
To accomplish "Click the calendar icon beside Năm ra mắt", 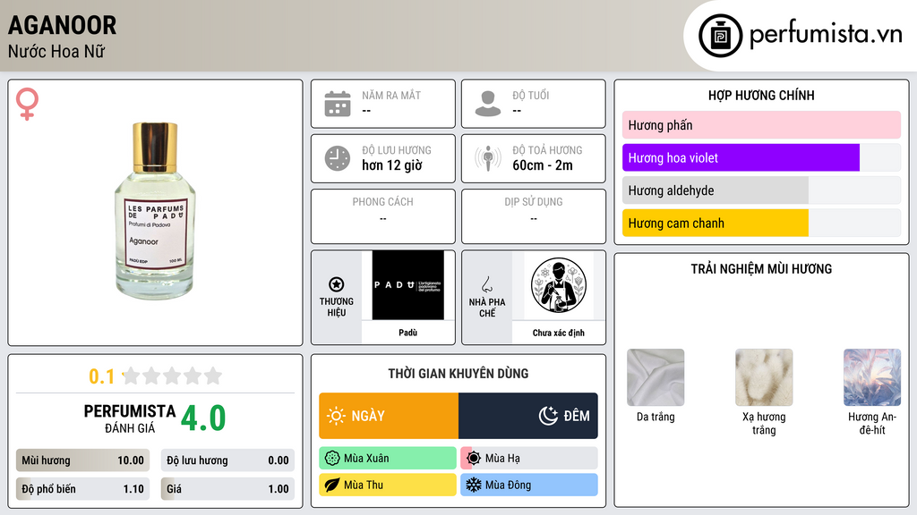I will pyautogui.click(x=338, y=104).
